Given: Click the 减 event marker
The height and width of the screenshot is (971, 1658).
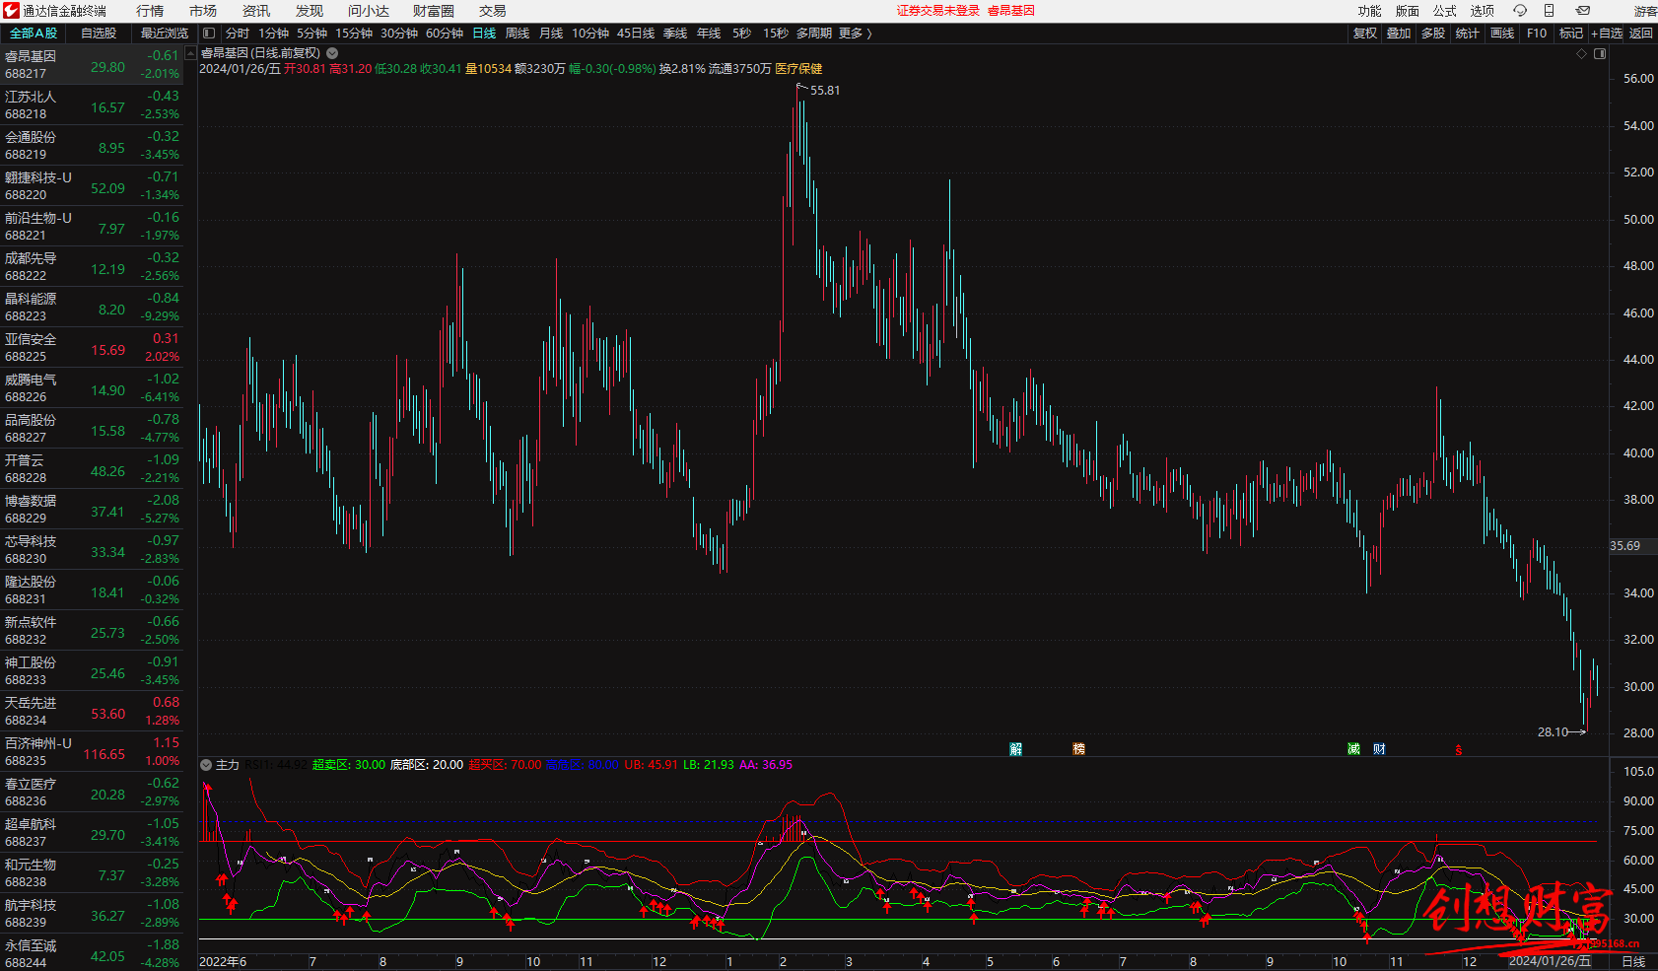Looking at the screenshot, I should (x=1353, y=749).
